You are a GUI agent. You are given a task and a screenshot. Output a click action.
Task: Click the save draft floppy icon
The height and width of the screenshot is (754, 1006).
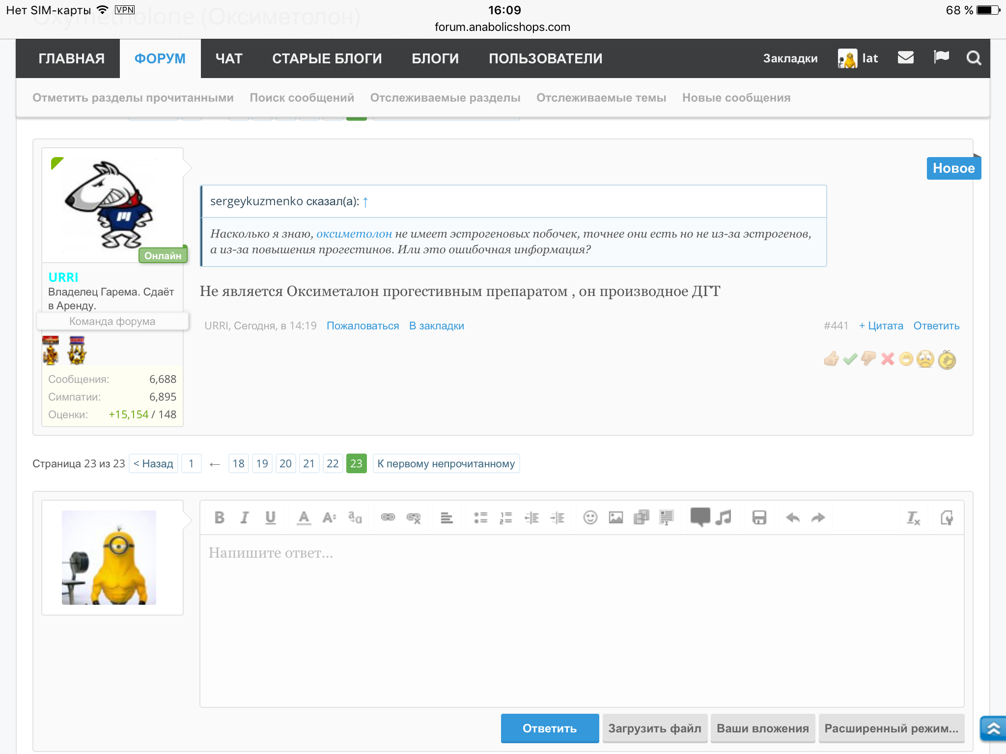click(x=759, y=517)
